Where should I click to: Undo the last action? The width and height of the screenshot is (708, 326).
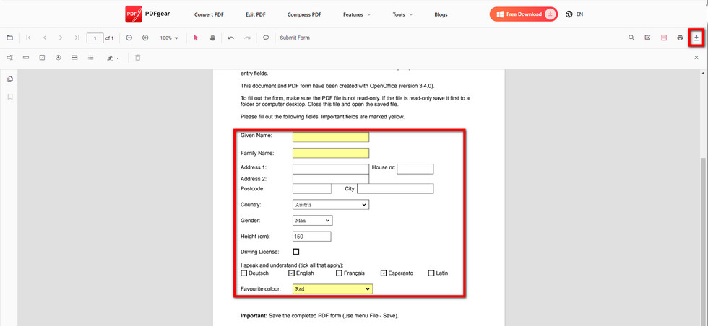pyautogui.click(x=231, y=38)
